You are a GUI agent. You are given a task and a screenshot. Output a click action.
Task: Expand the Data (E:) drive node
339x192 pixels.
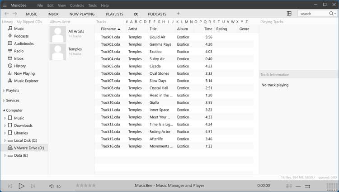[5, 156]
